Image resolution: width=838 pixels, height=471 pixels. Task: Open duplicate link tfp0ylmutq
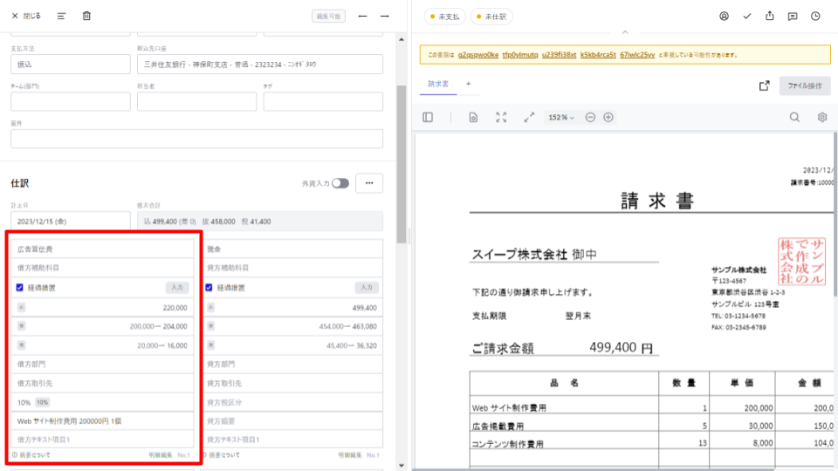[520, 54]
